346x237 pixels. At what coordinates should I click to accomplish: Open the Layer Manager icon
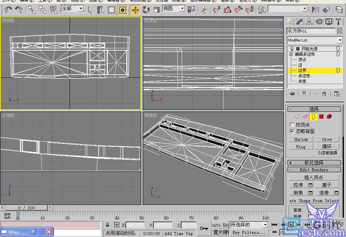(x=339, y=10)
